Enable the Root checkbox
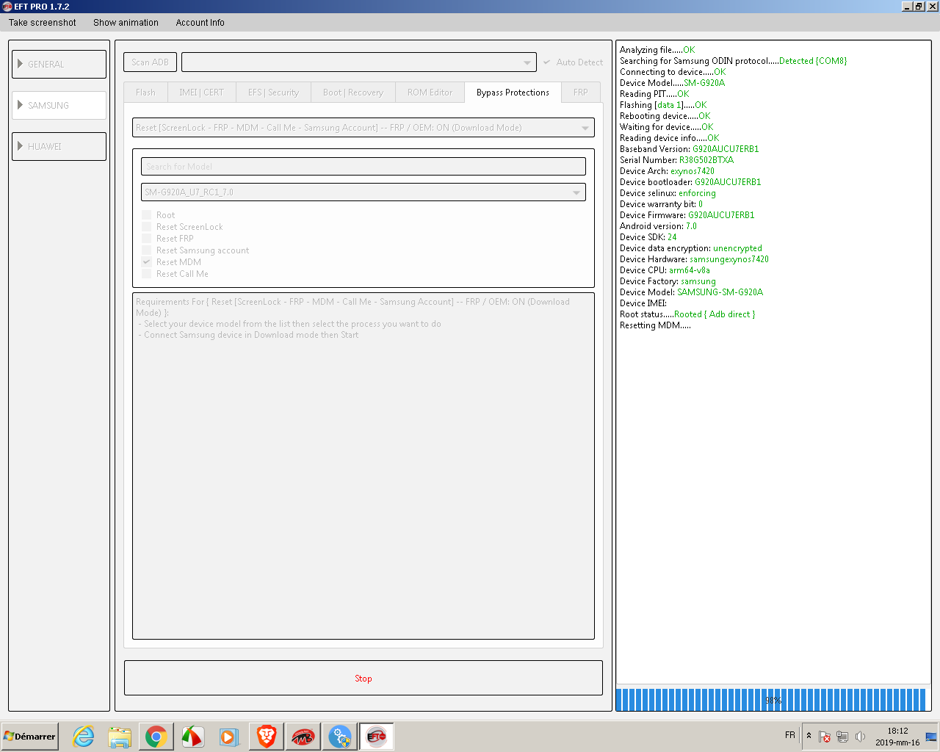940x752 pixels. click(147, 215)
